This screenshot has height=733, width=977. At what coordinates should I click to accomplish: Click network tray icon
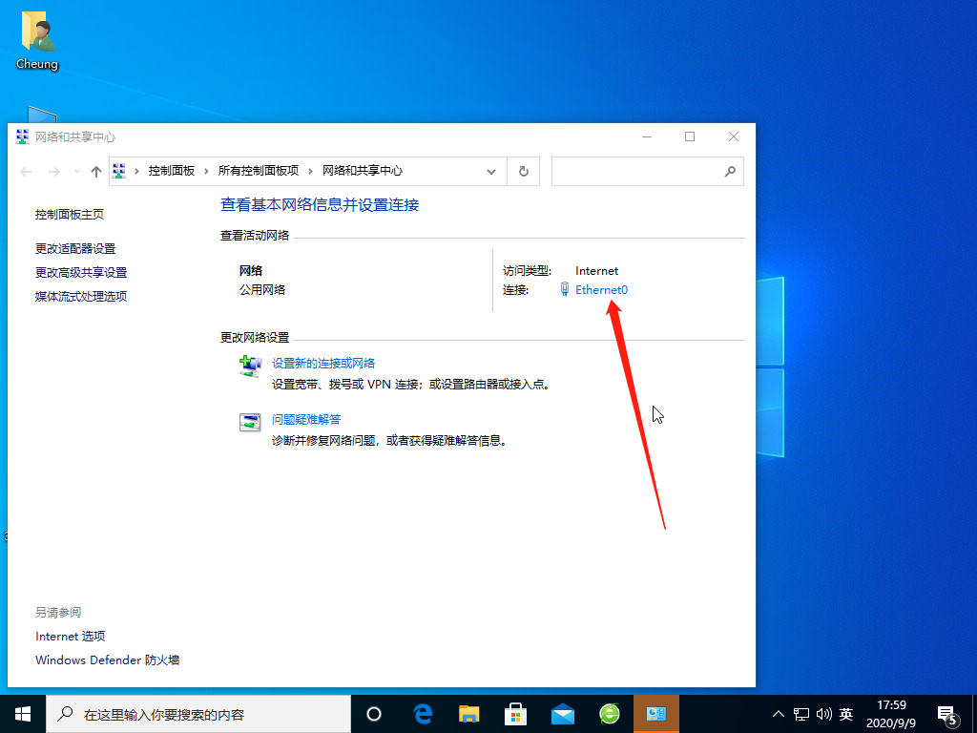[801, 714]
